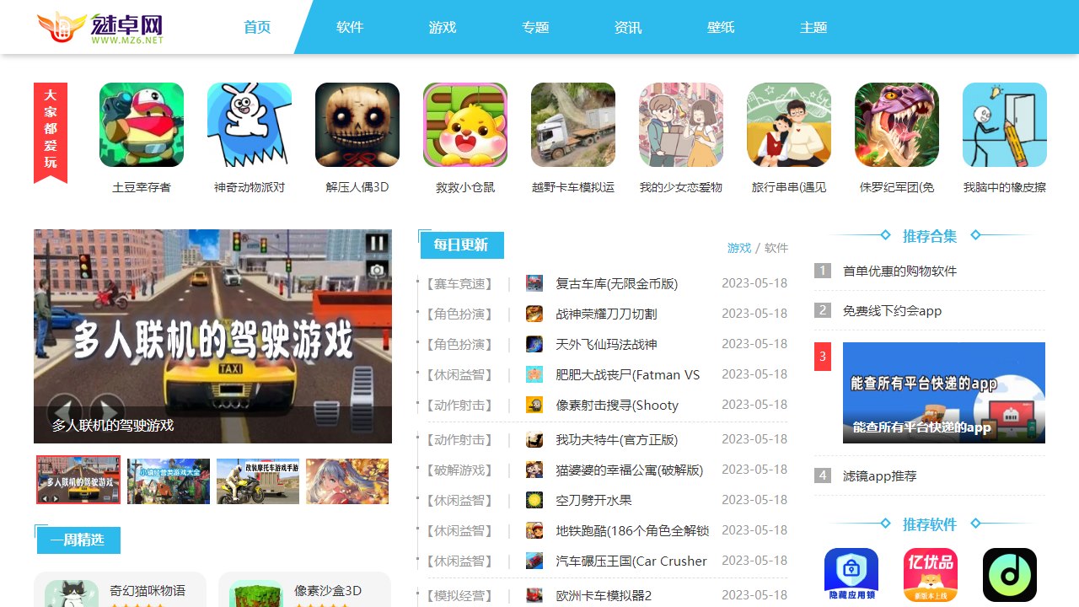Open 猫婆婆的幸福公寓(破解版) link
Screen dimensions: 1079x607
[x=630, y=470]
